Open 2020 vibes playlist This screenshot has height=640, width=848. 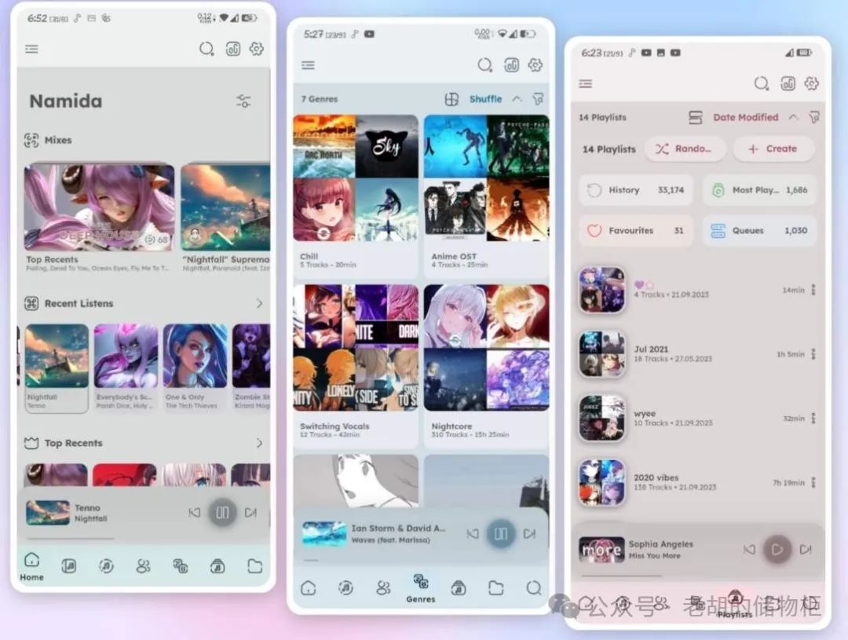(698, 482)
